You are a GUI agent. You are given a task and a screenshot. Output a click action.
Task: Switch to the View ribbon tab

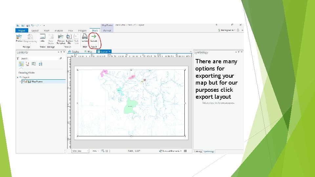pyautogui.click(x=70, y=30)
